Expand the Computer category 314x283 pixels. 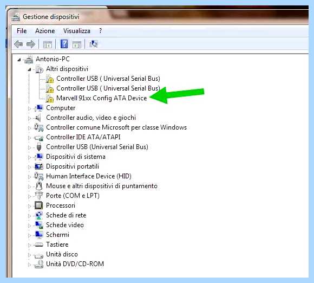click(x=29, y=108)
